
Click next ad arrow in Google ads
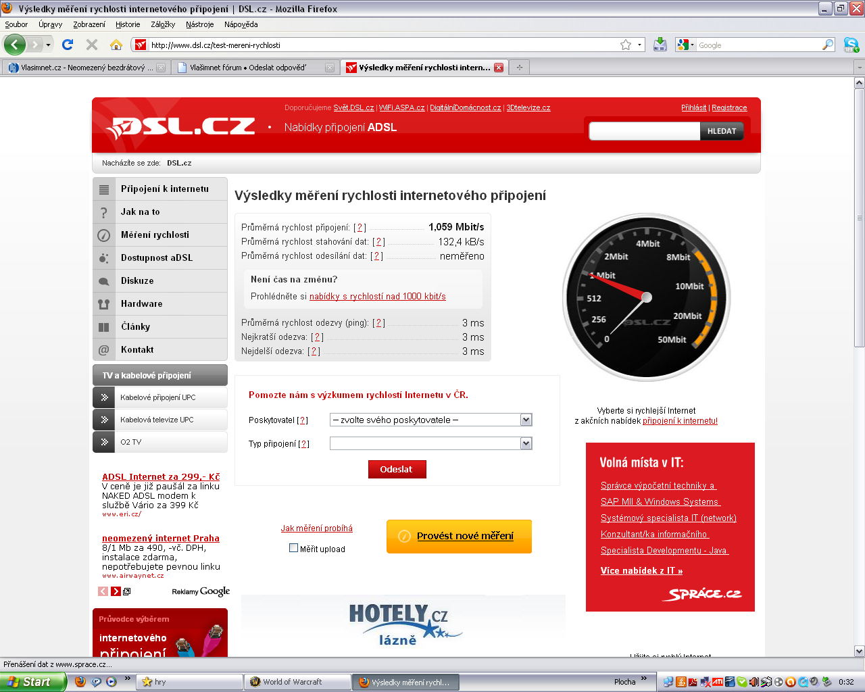point(116,591)
